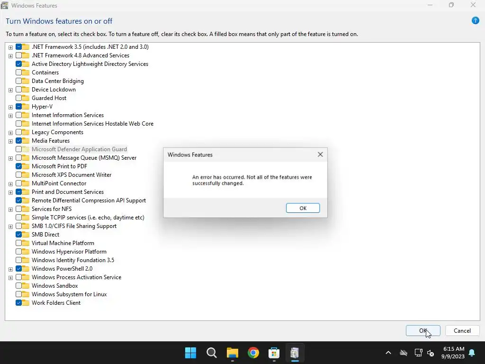Expand .NET Framework 3.5 tree node
This screenshot has height=364, width=485.
10,47
